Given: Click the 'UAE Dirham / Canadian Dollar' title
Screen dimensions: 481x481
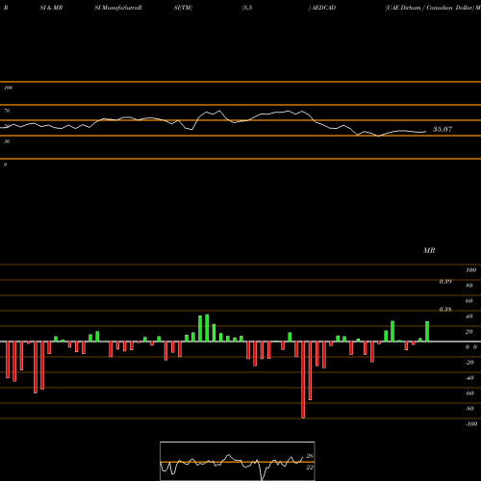Looking at the screenshot, I should tap(430, 8).
